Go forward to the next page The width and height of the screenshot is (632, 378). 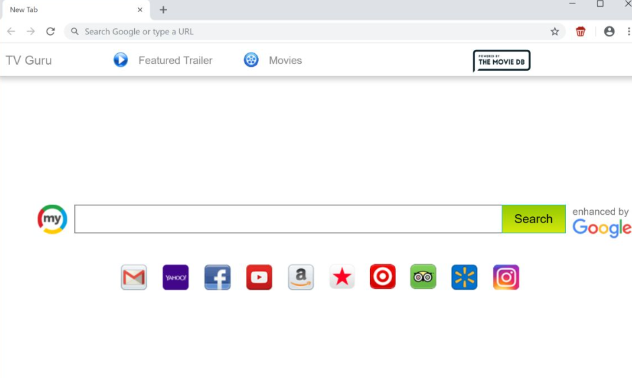(x=30, y=32)
